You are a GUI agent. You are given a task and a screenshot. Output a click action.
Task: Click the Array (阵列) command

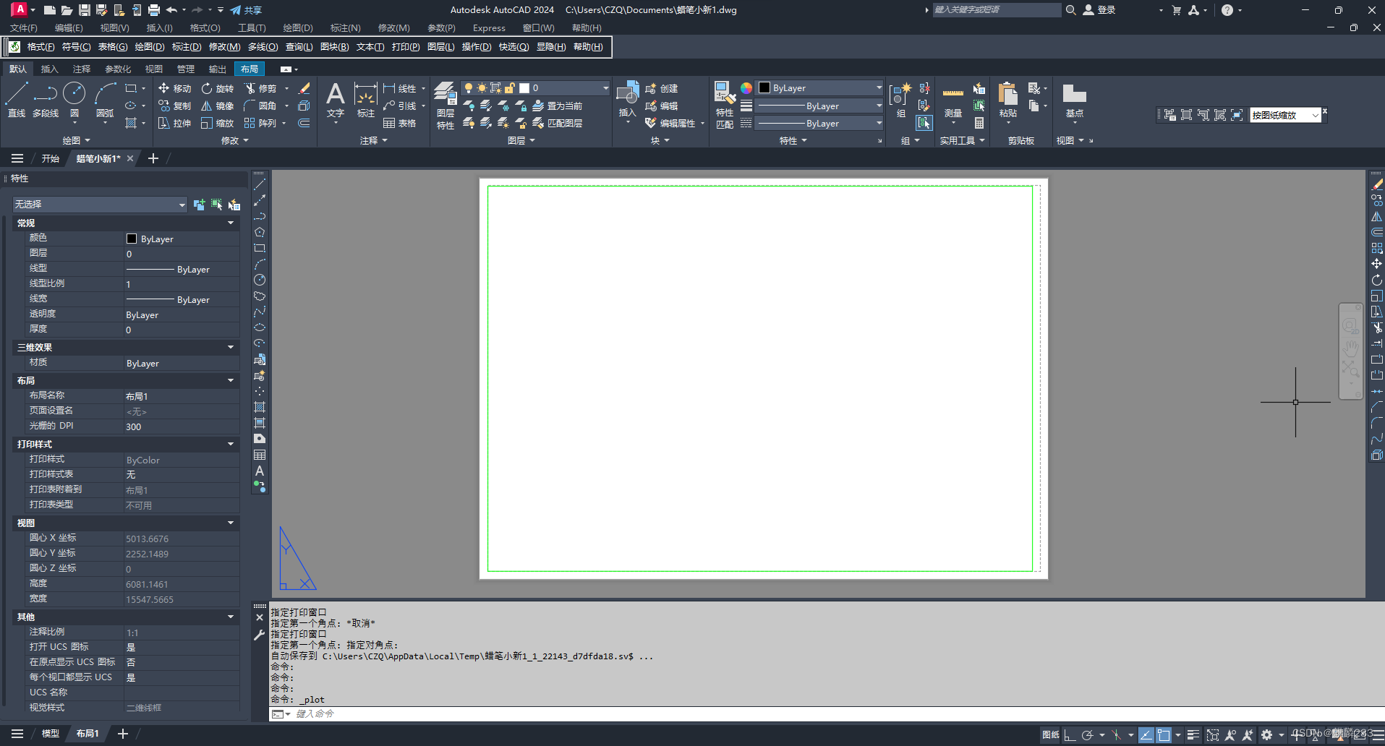(260, 123)
